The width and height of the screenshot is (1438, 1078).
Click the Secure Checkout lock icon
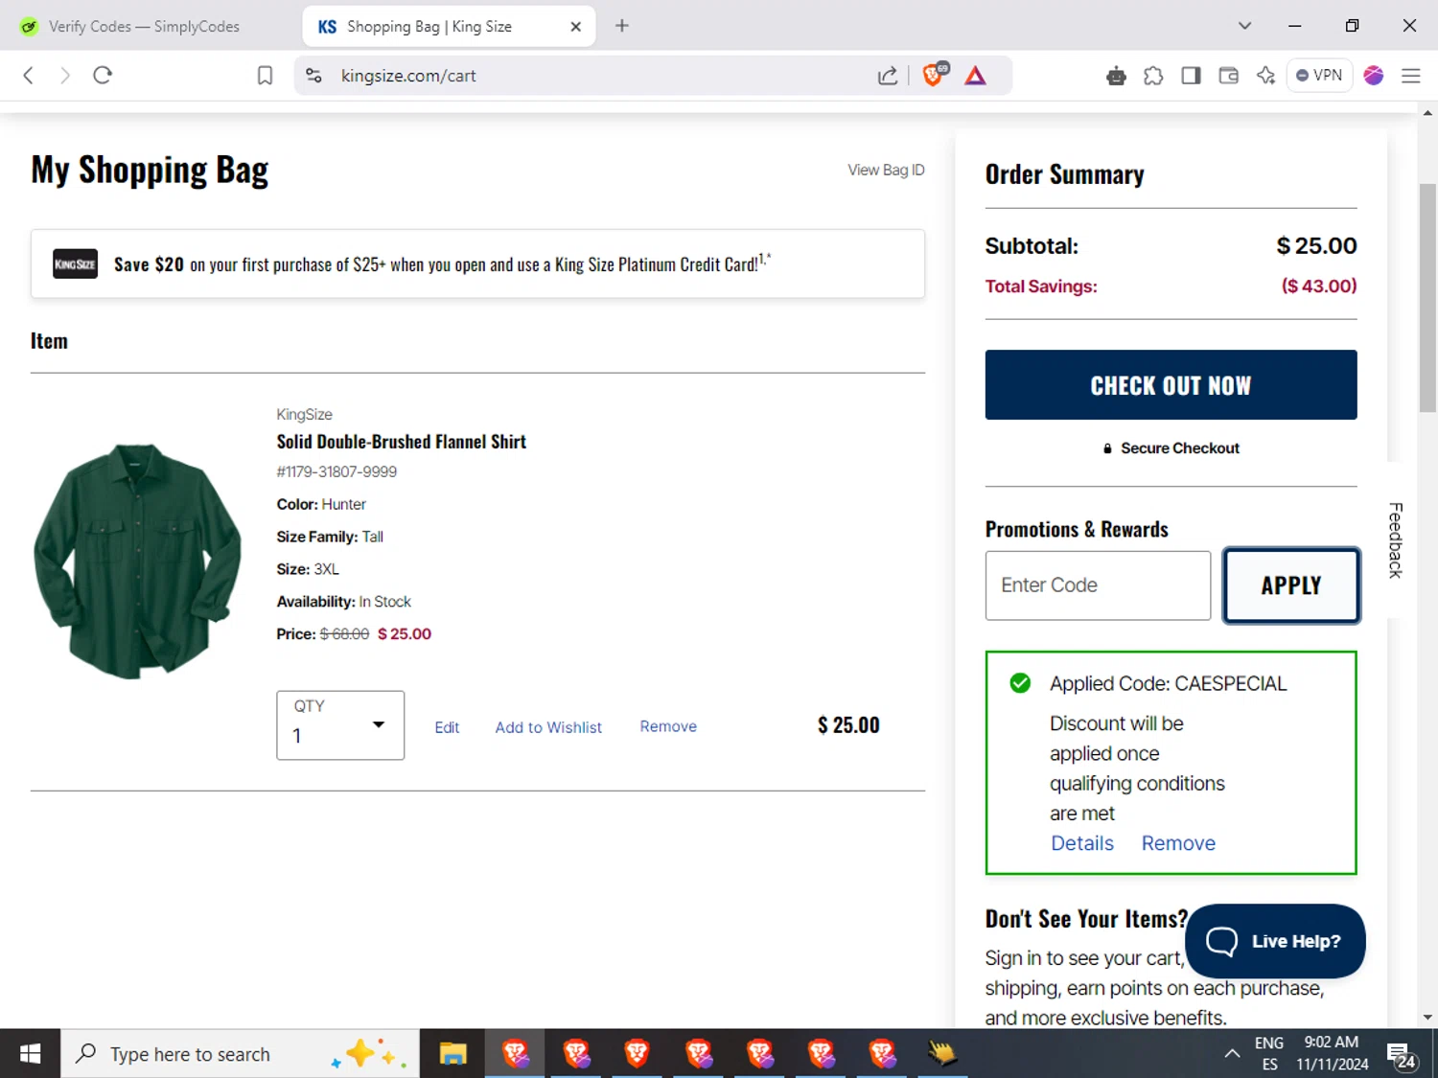[x=1107, y=448]
